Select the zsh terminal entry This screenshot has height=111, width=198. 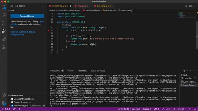[x=188, y=75]
